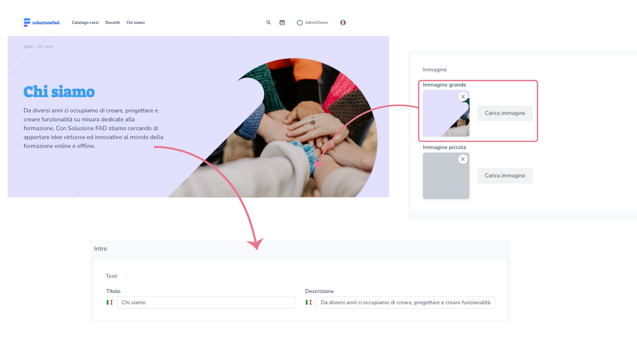This screenshot has width=637, height=358.
Task: Click Italian flag beside Descrizione field
Action: [x=309, y=302]
